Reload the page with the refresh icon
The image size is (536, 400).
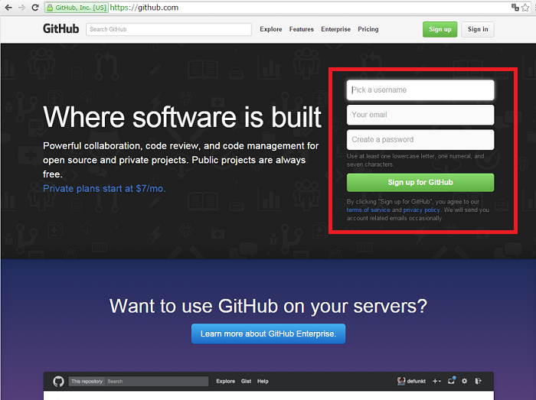(35, 8)
